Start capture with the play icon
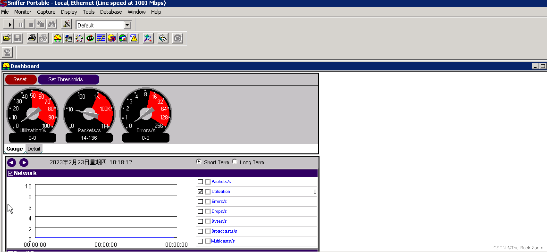This screenshot has height=252, width=547. point(9,25)
